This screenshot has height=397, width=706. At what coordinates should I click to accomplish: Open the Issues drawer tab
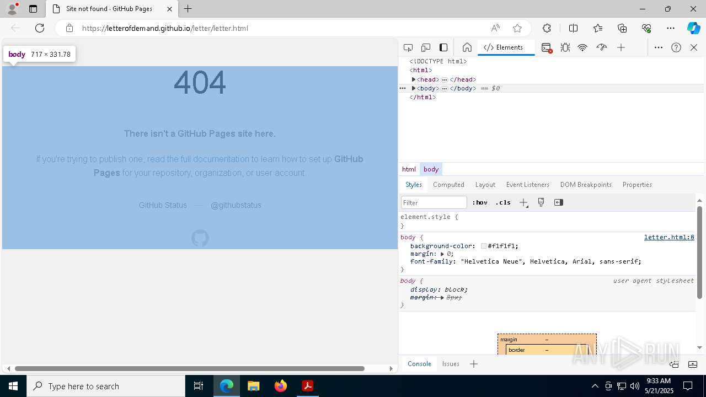451,364
